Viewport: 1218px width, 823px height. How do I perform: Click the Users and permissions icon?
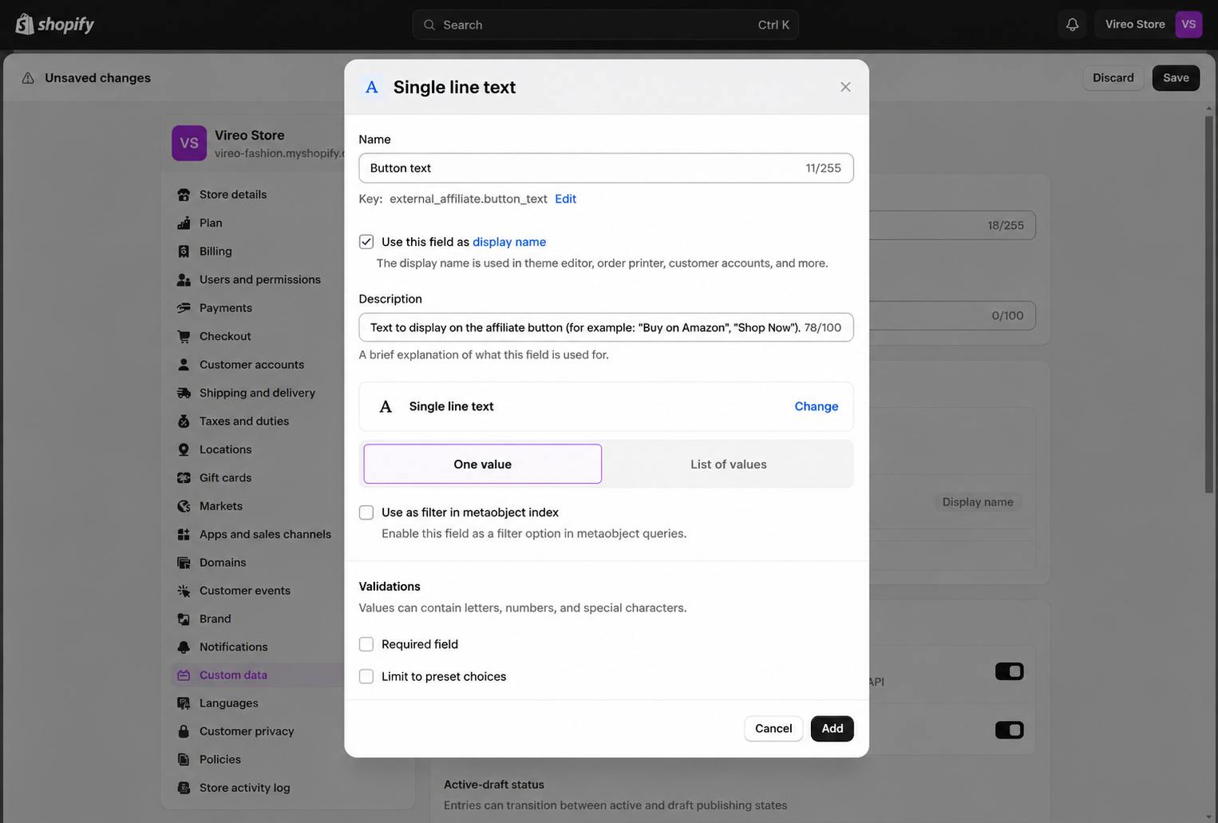tap(184, 279)
